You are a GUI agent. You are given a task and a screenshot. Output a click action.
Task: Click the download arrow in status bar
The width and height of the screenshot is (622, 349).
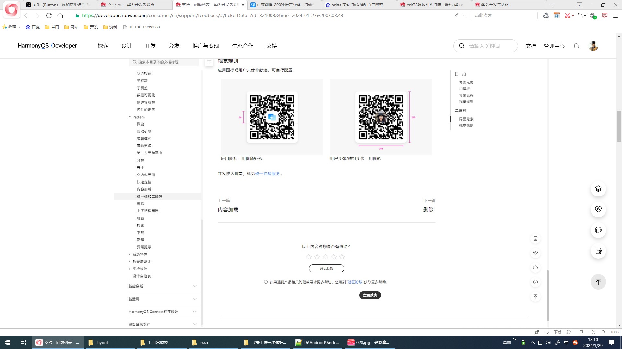point(547,332)
